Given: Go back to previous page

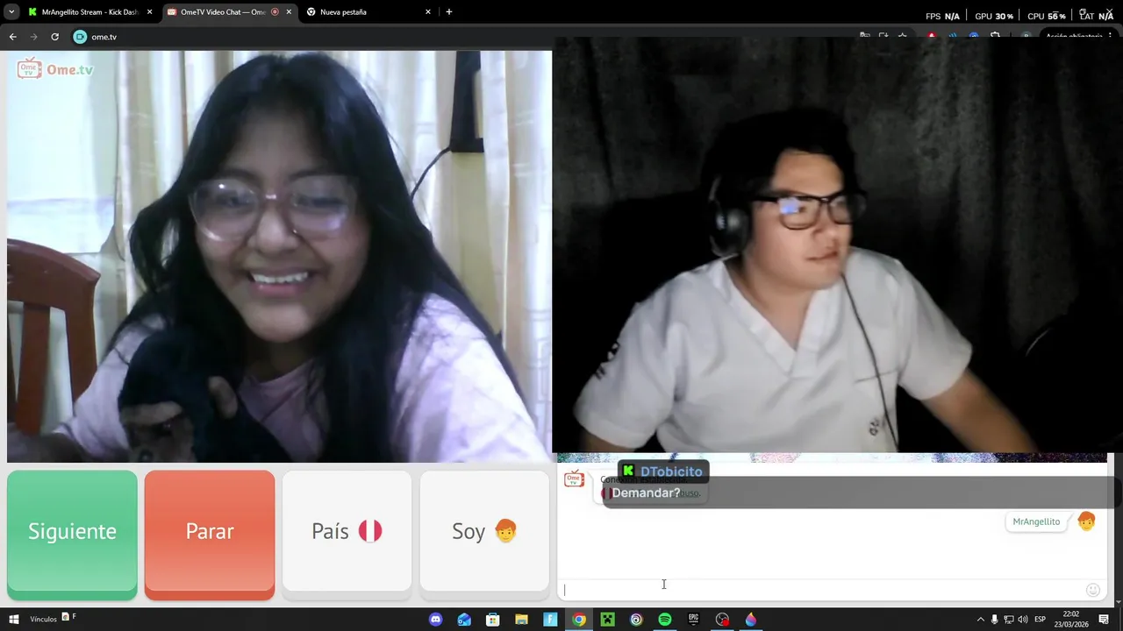Looking at the screenshot, I should click(12, 37).
